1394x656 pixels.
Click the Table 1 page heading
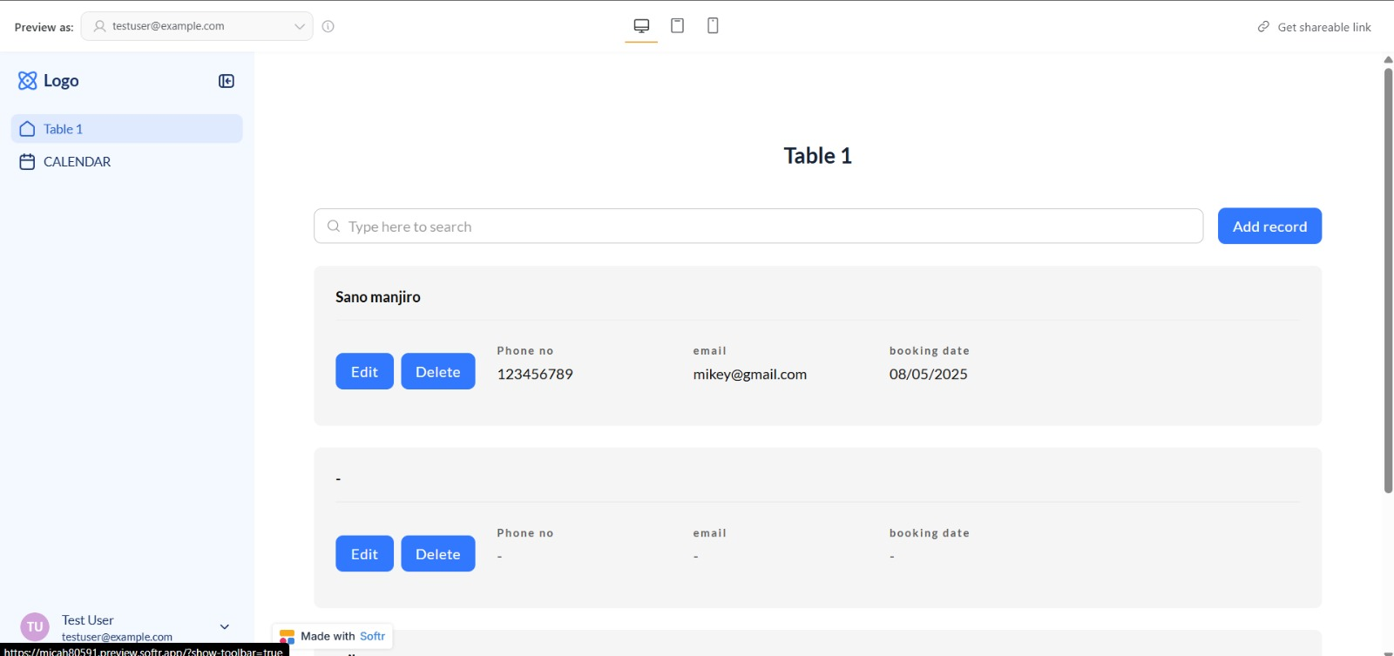[x=817, y=156]
